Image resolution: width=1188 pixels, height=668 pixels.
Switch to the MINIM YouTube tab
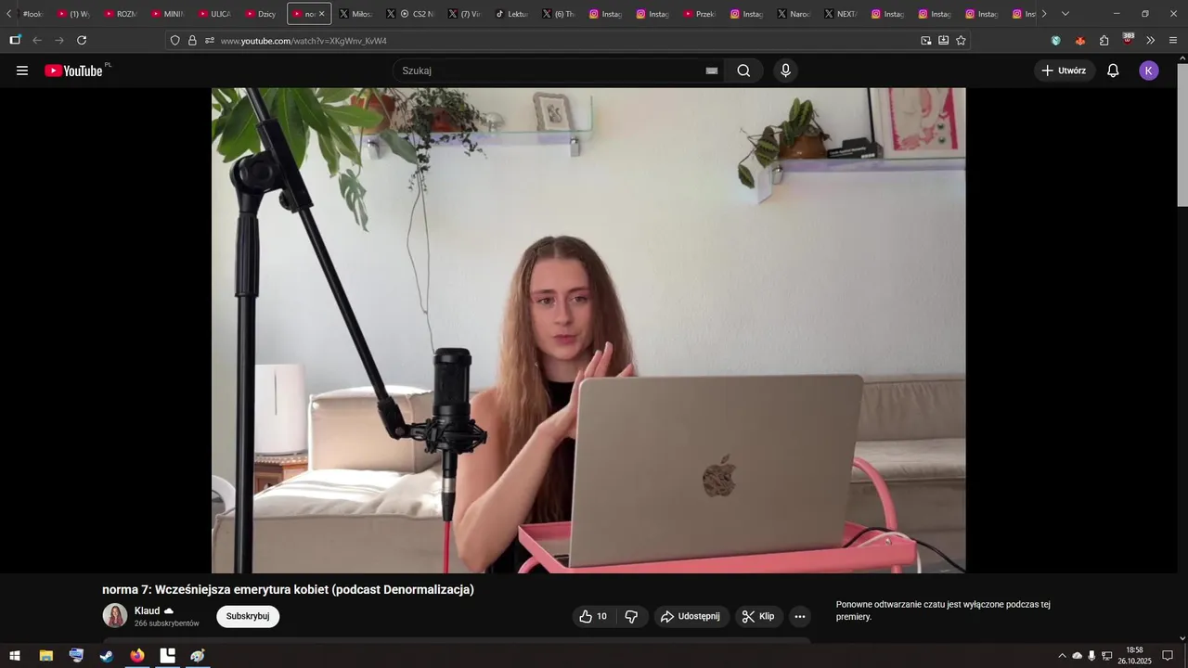(167, 14)
